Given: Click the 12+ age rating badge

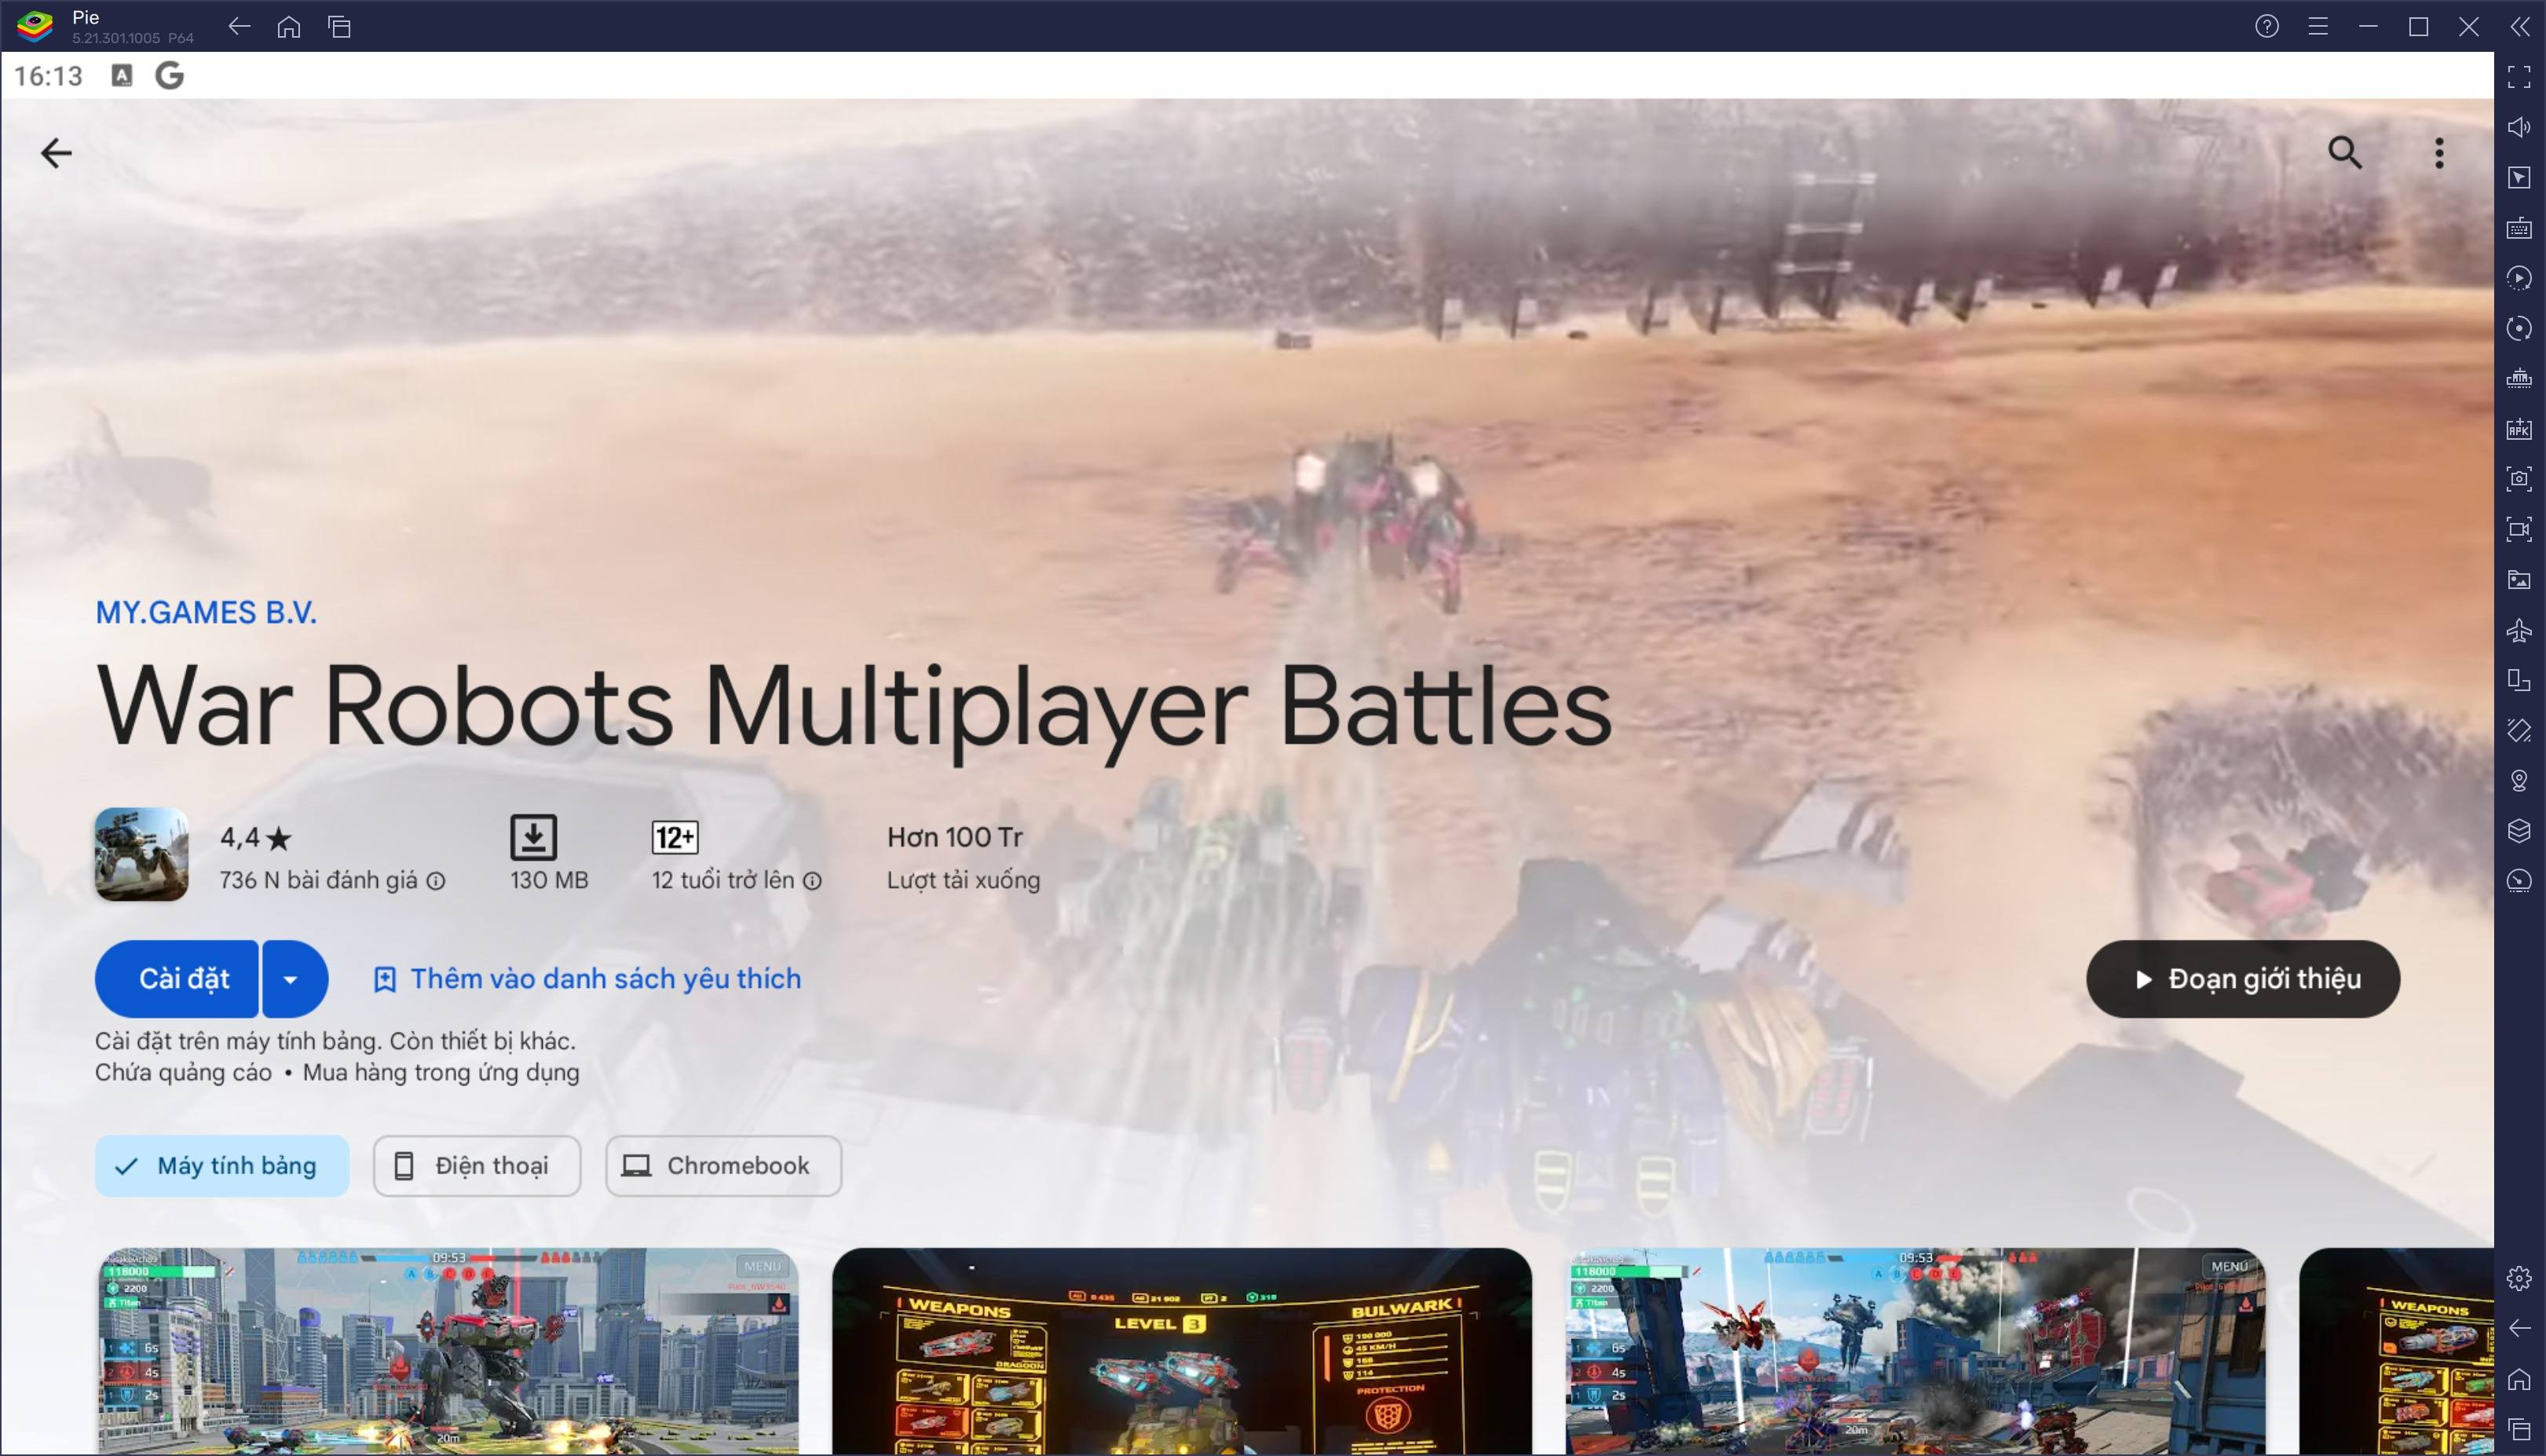Looking at the screenshot, I should point(675,837).
